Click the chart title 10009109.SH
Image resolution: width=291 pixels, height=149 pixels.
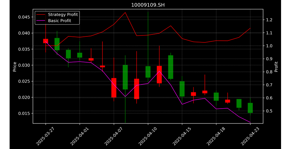[148, 5]
